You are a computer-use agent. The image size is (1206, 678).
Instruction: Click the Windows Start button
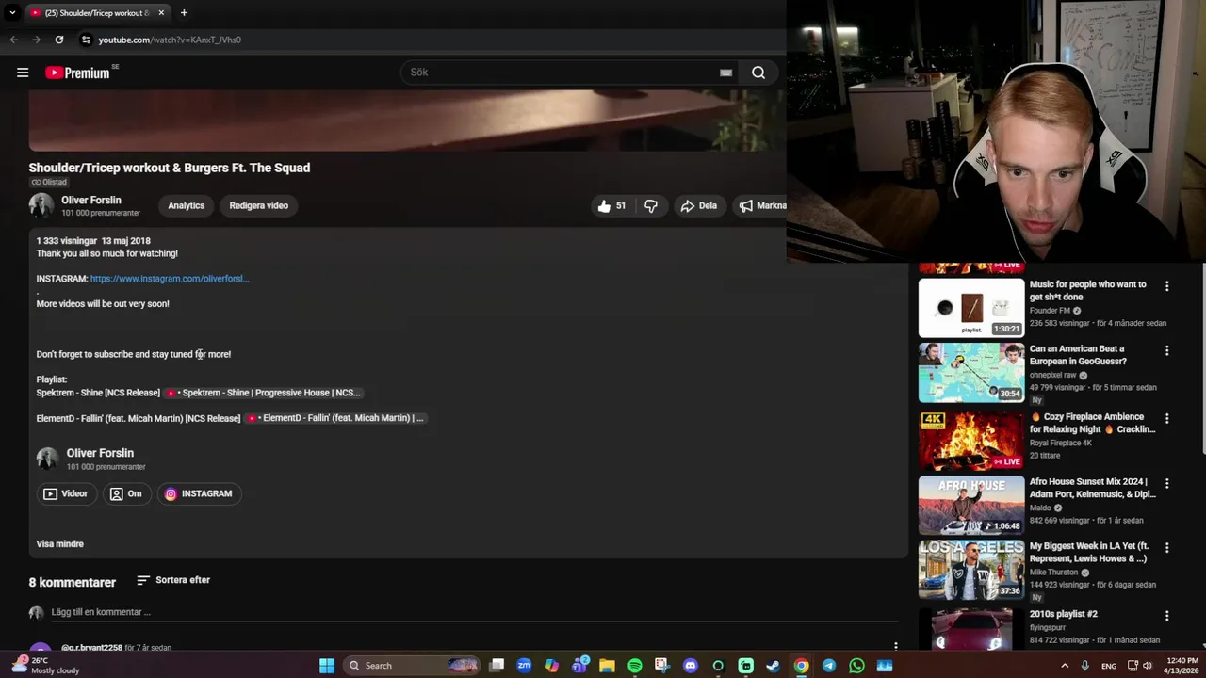[327, 666]
